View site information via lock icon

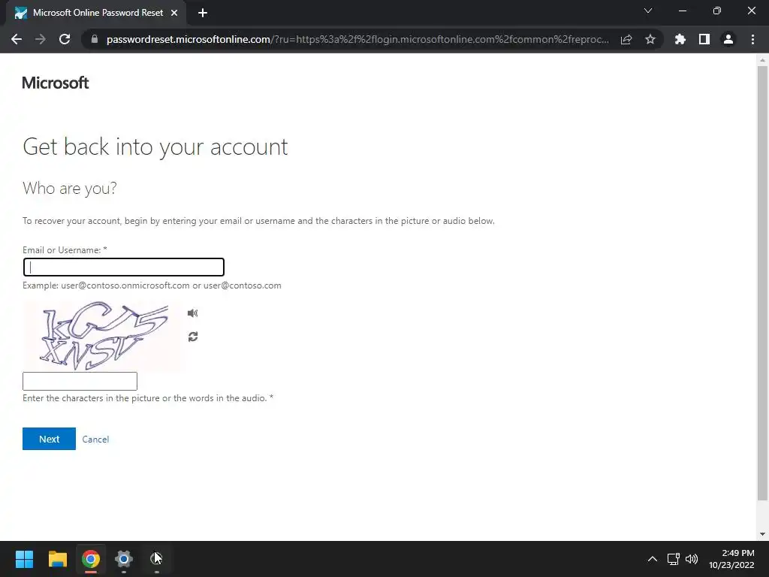95,39
